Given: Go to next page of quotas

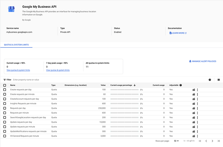Looking at the screenshot, I should pyautogui.click(x=212, y=141).
